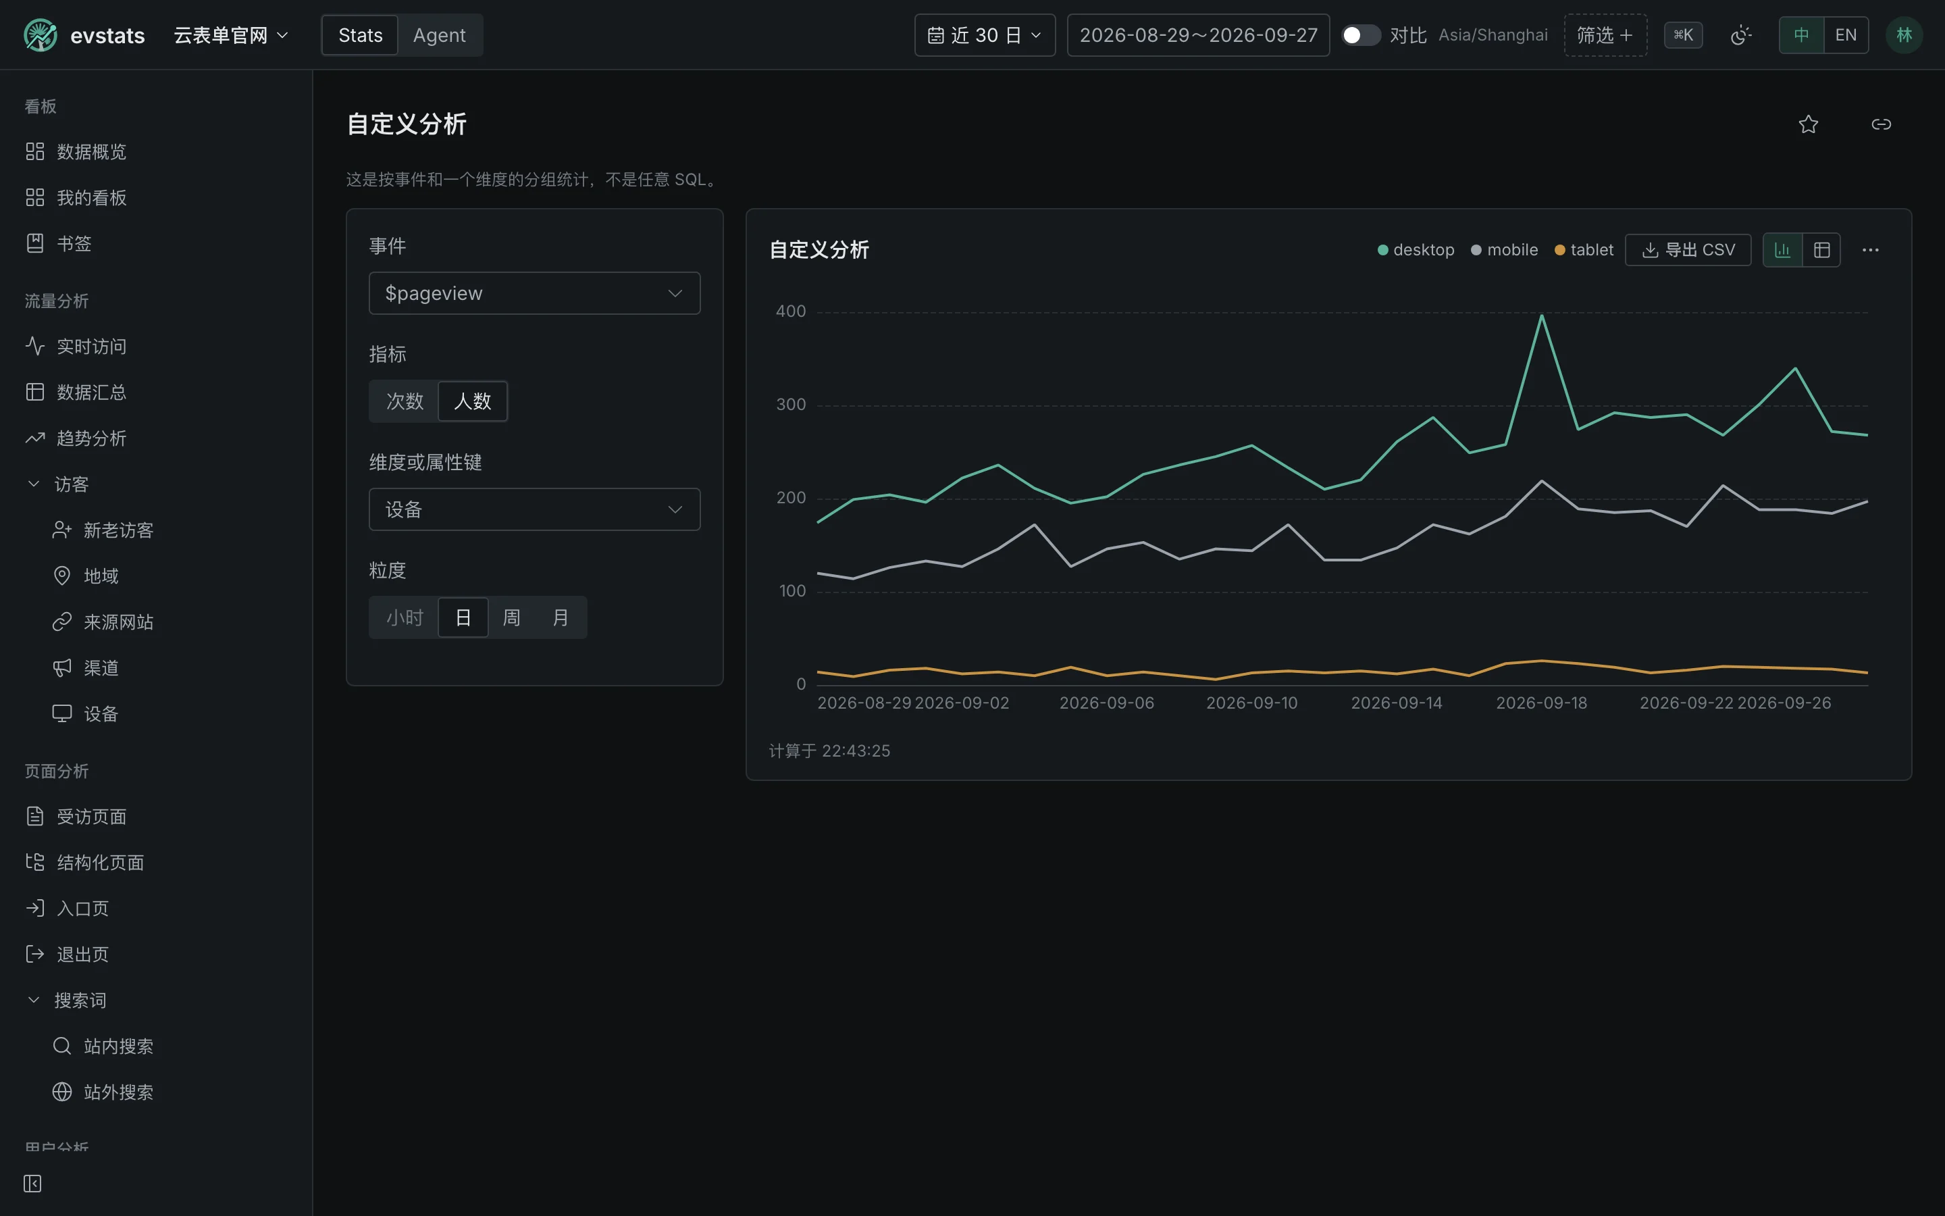
Task: Switch to the Stats tab
Action: pyautogui.click(x=360, y=34)
